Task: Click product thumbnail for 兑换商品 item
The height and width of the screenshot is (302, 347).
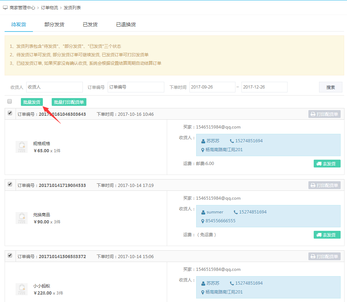Action: 22,218
